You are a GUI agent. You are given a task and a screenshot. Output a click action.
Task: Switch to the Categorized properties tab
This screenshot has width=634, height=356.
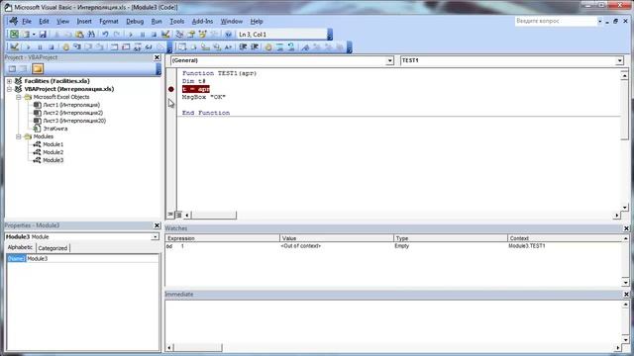(x=53, y=248)
